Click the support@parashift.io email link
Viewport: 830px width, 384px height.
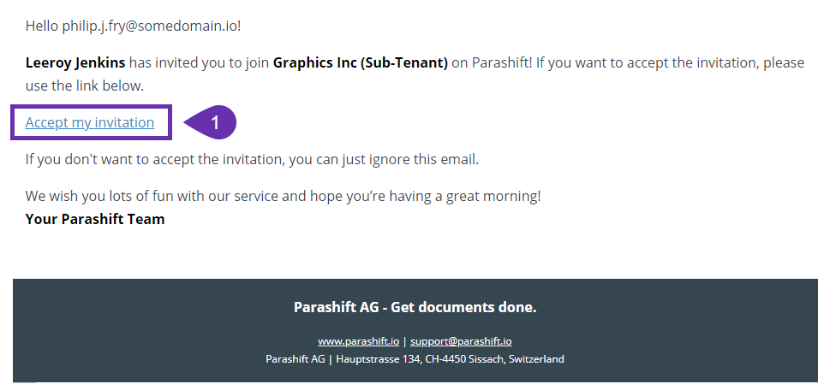coord(461,341)
